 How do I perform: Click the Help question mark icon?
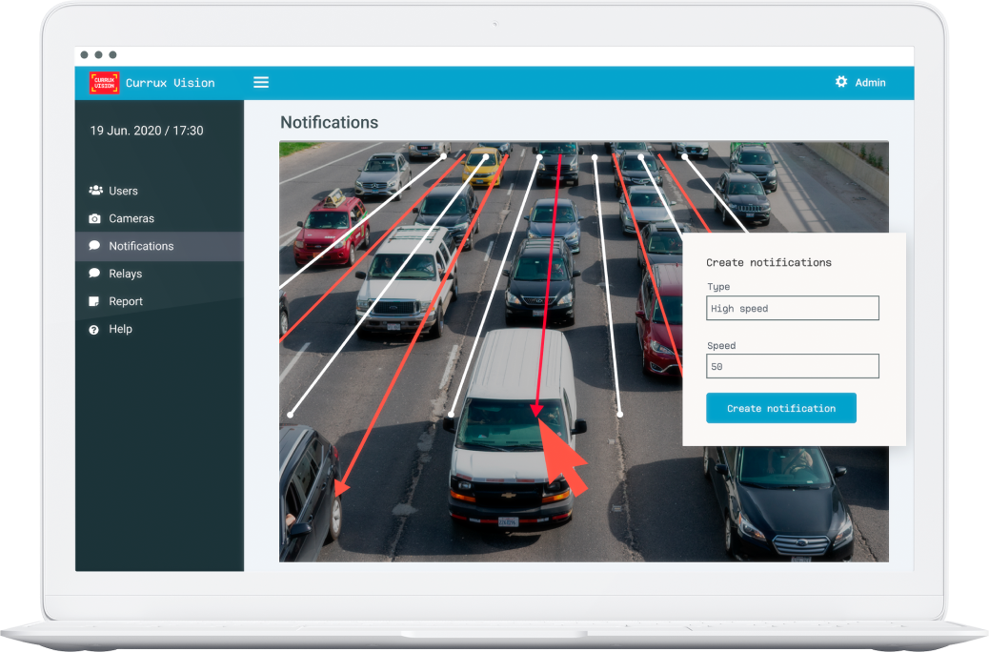[94, 329]
